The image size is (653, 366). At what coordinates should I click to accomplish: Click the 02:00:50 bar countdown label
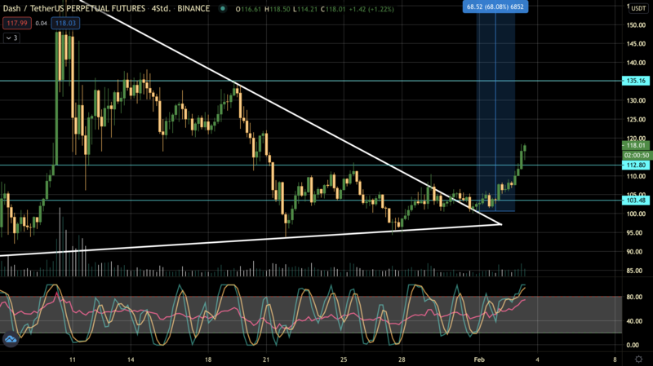pyautogui.click(x=637, y=155)
